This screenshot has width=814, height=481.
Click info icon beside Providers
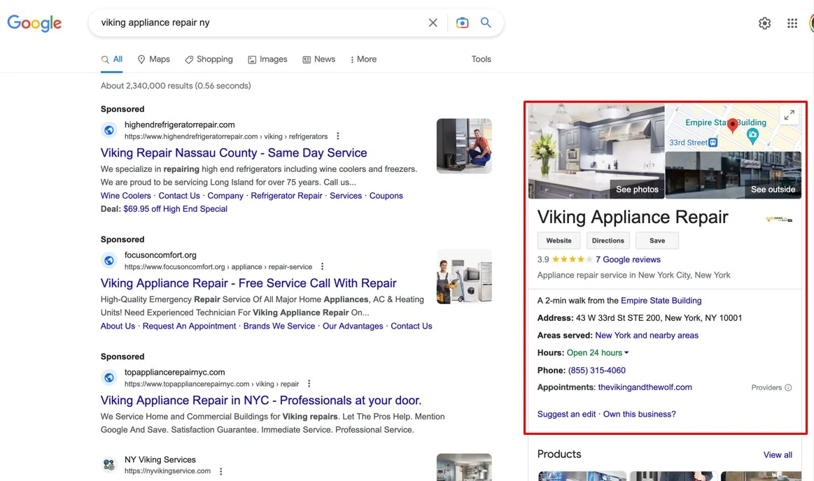[788, 387]
